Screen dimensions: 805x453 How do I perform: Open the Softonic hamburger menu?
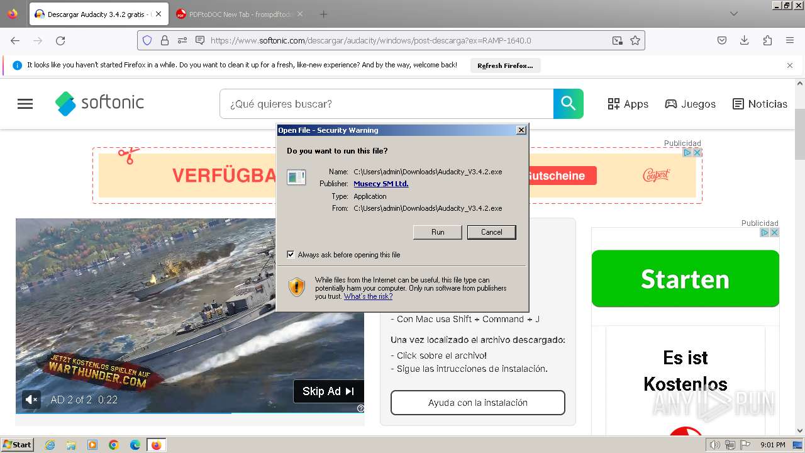click(x=25, y=104)
